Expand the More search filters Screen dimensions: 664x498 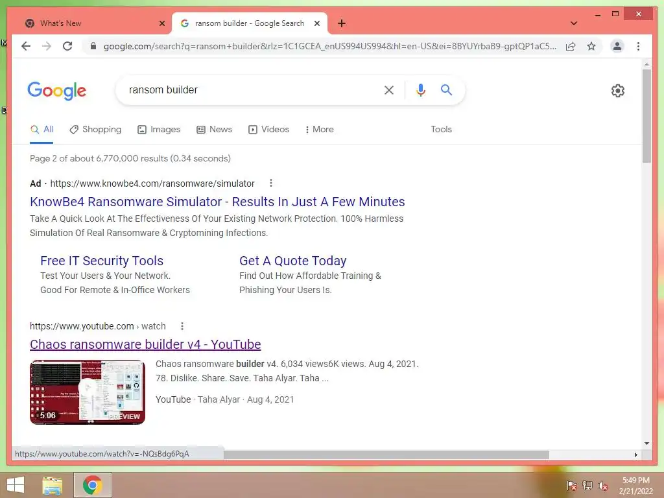point(319,129)
